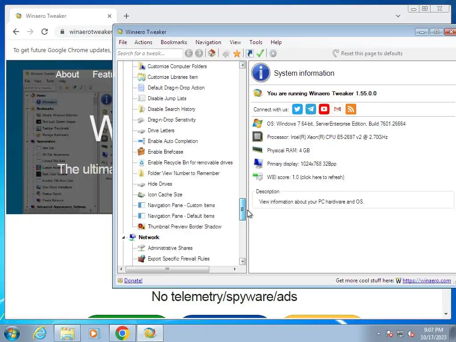Click Reset this page to defaults

368,53
